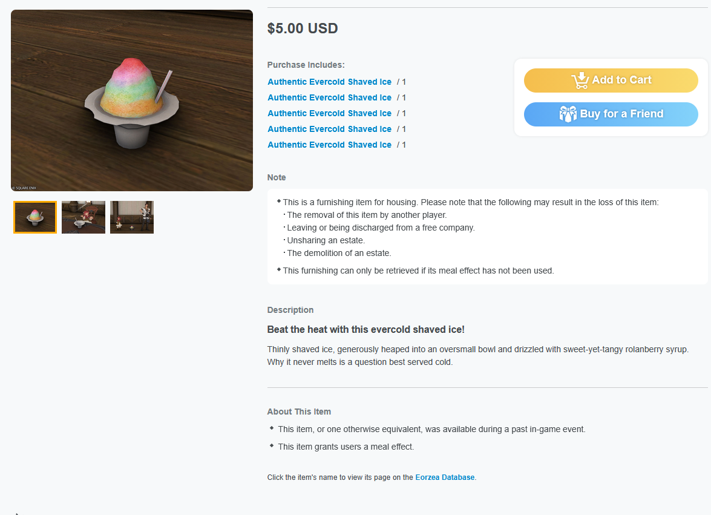Buy this item for a friend

[611, 114]
